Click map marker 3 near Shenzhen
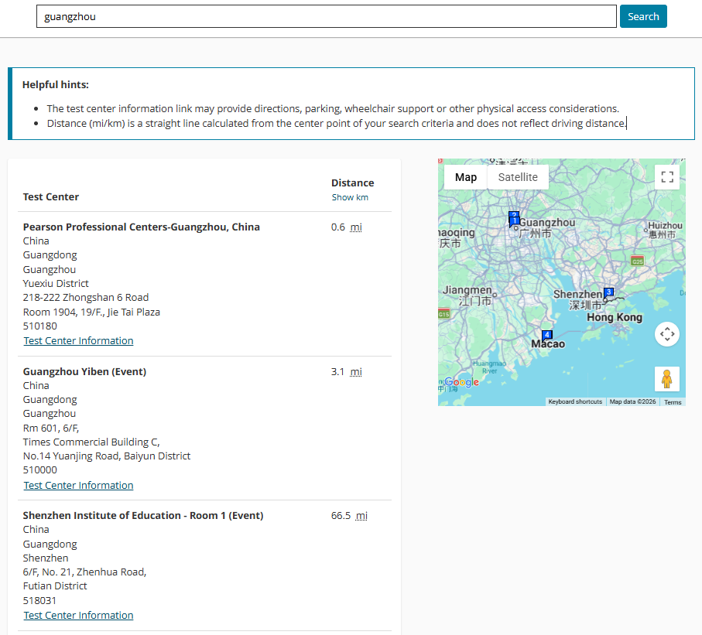The width and height of the screenshot is (702, 635). pos(608,292)
